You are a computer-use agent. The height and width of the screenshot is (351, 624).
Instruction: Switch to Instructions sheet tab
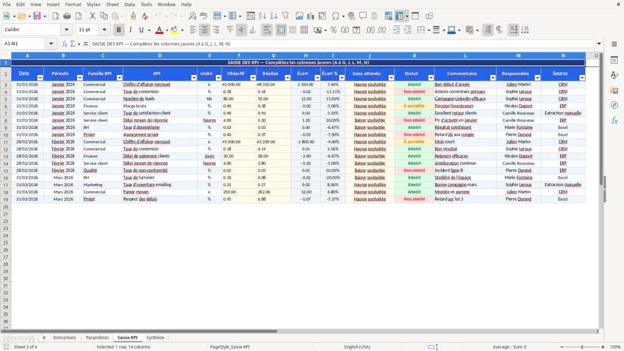64,337
